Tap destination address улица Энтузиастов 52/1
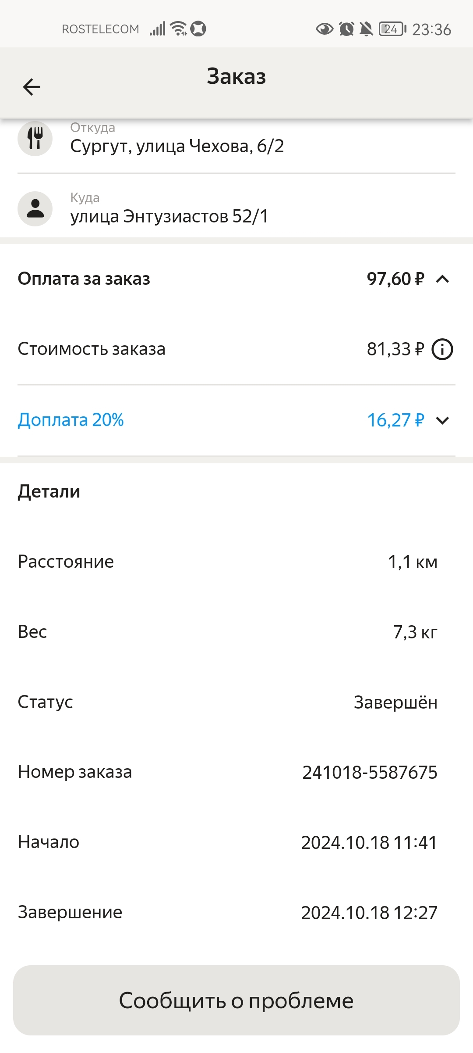The width and height of the screenshot is (473, 1053). click(169, 216)
